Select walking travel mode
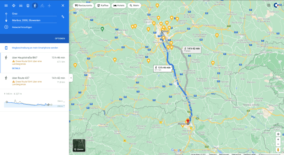 (35, 6)
